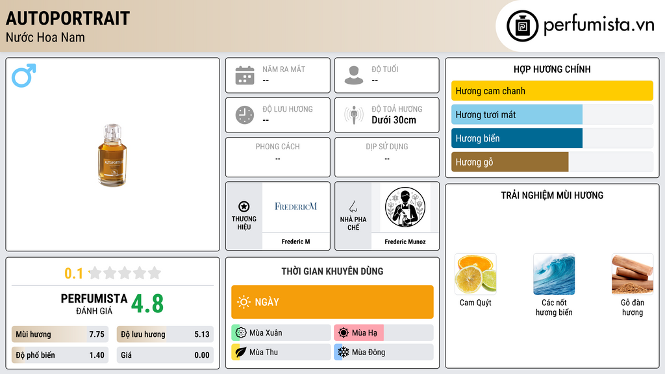Select the Gỗ đàn hương sandalwood image
665x374 pixels.
pos(633,275)
